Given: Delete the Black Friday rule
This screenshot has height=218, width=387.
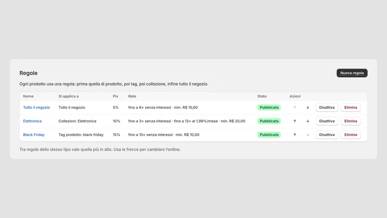Looking at the screenshot, I should (351, 135).
